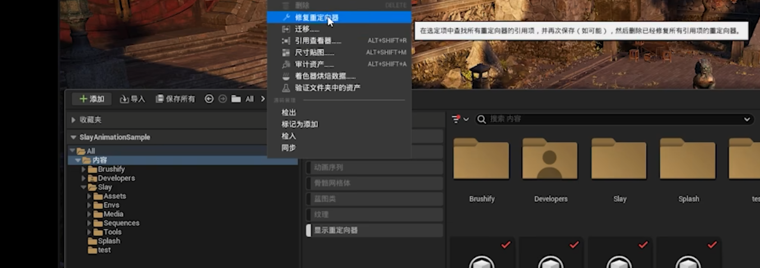This screenshot has height=268, width=760.
Task: Expand the Brushify tree folder arrow
Action: [84, 169]
